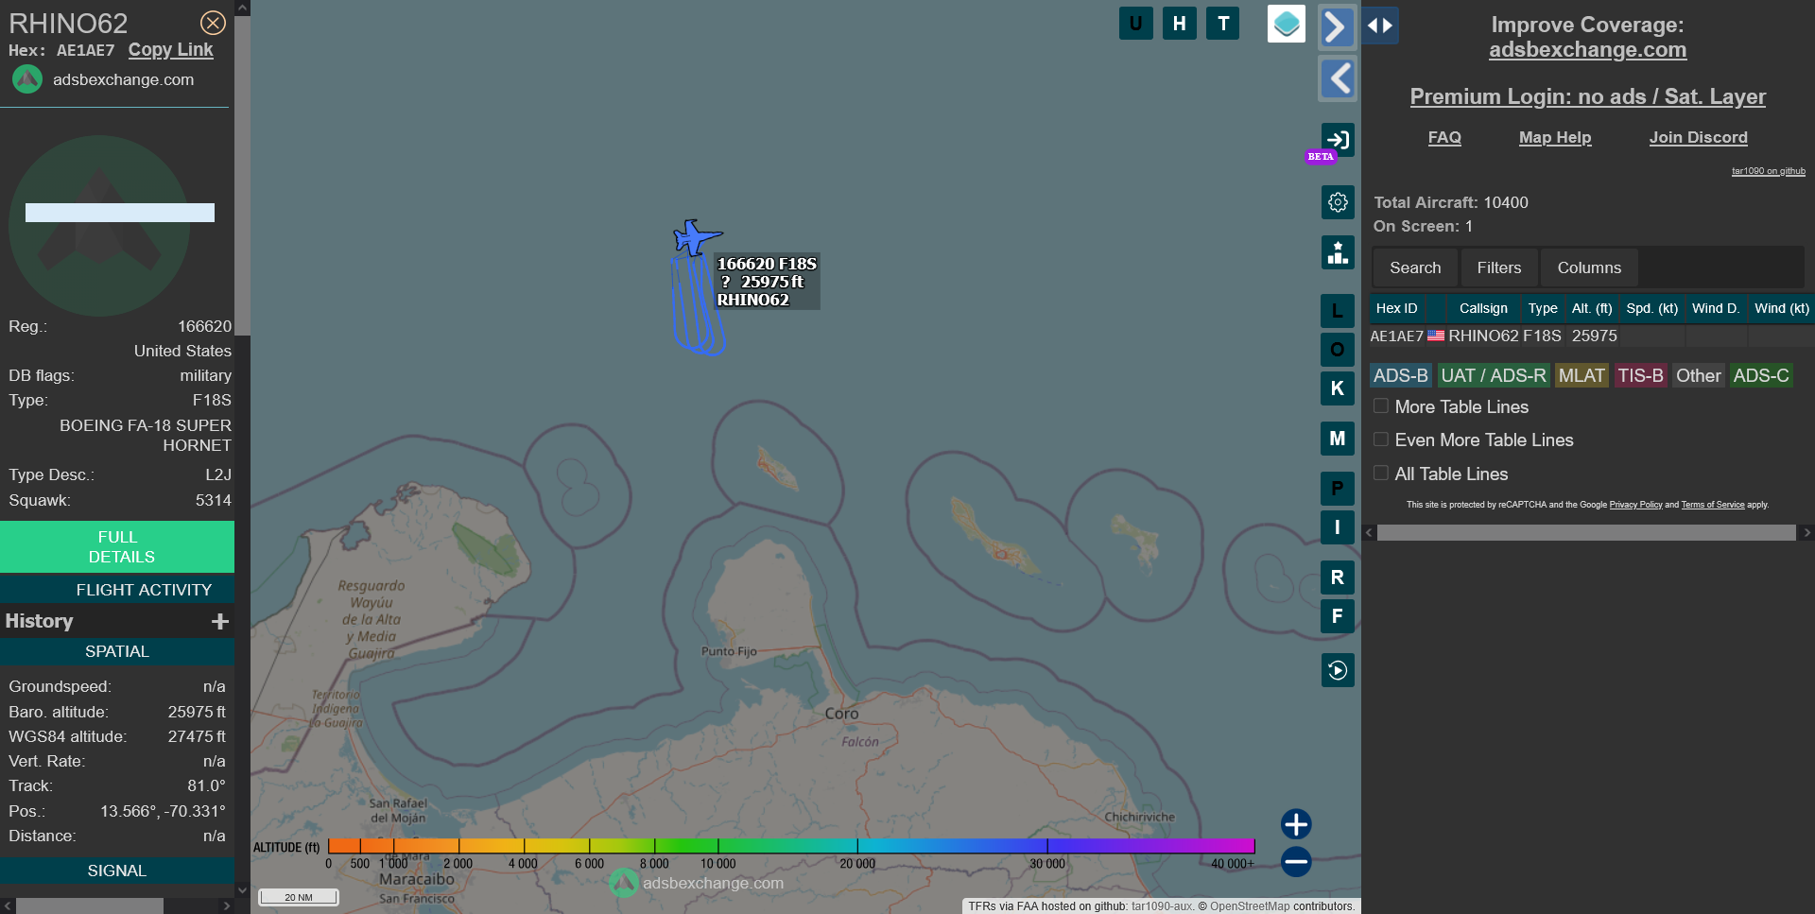The width and height of the screenshot is (1815, 914).
Task: Collapse the sidebar with right chevron
Action: (x=1337, y=26)
